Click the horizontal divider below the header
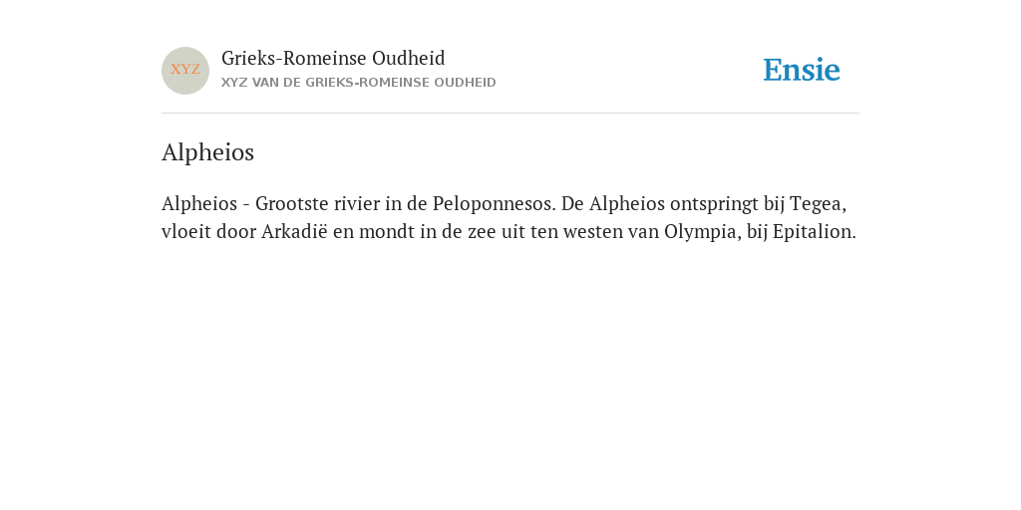 click(510, 114)
